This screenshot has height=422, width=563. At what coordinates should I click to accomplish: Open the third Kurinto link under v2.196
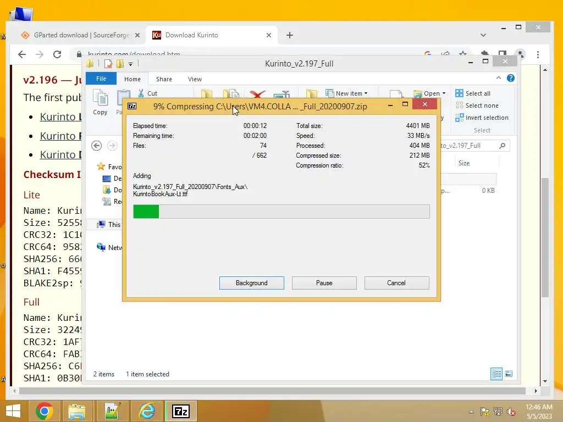click(x=60, y=154)
